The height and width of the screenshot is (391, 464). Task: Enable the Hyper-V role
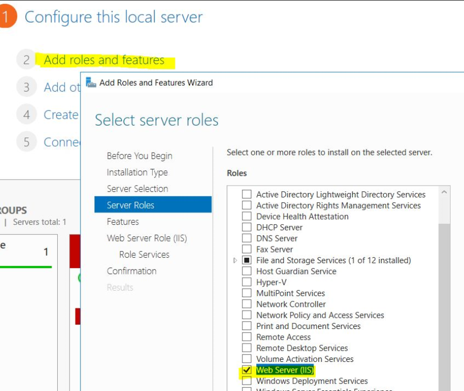247,282
